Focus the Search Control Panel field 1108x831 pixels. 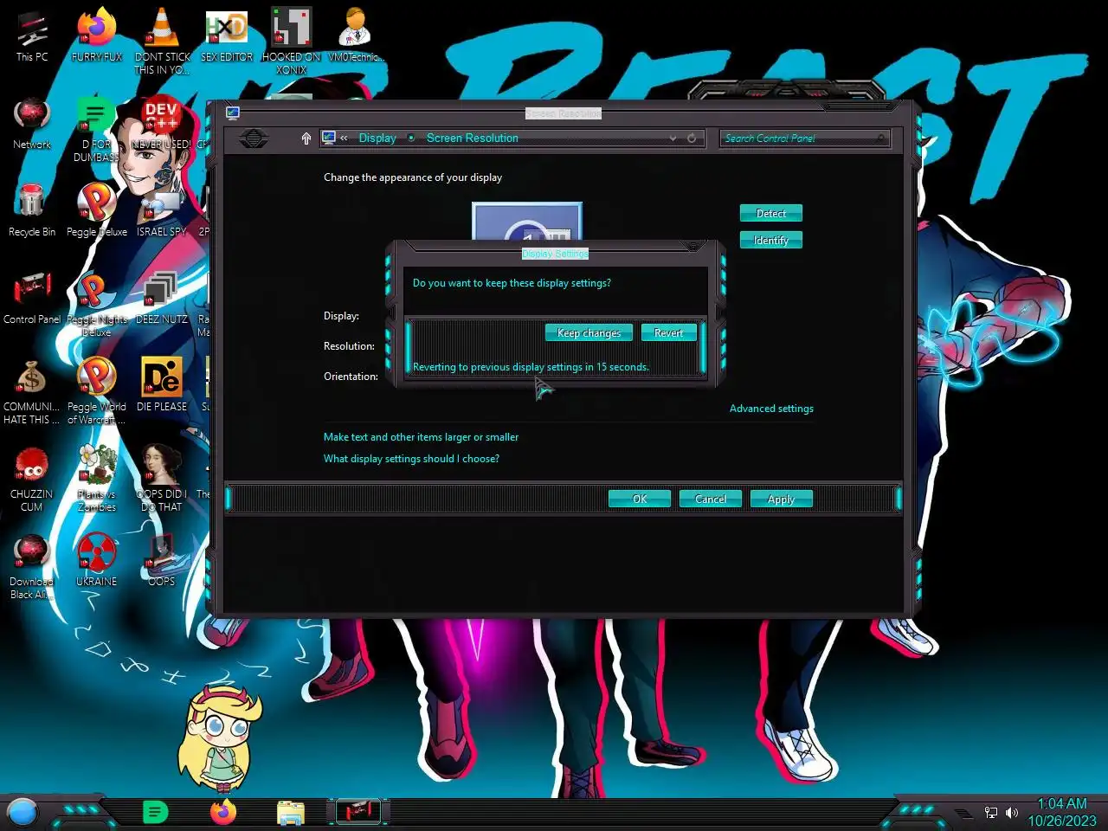click(804, 138)
